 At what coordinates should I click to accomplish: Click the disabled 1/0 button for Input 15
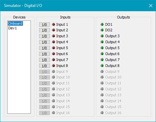(x=44, y=107)
